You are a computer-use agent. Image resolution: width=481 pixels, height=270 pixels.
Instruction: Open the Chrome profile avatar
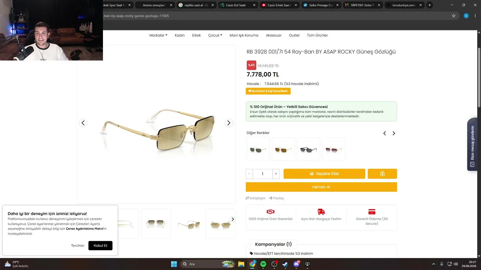tap(466, 16)
